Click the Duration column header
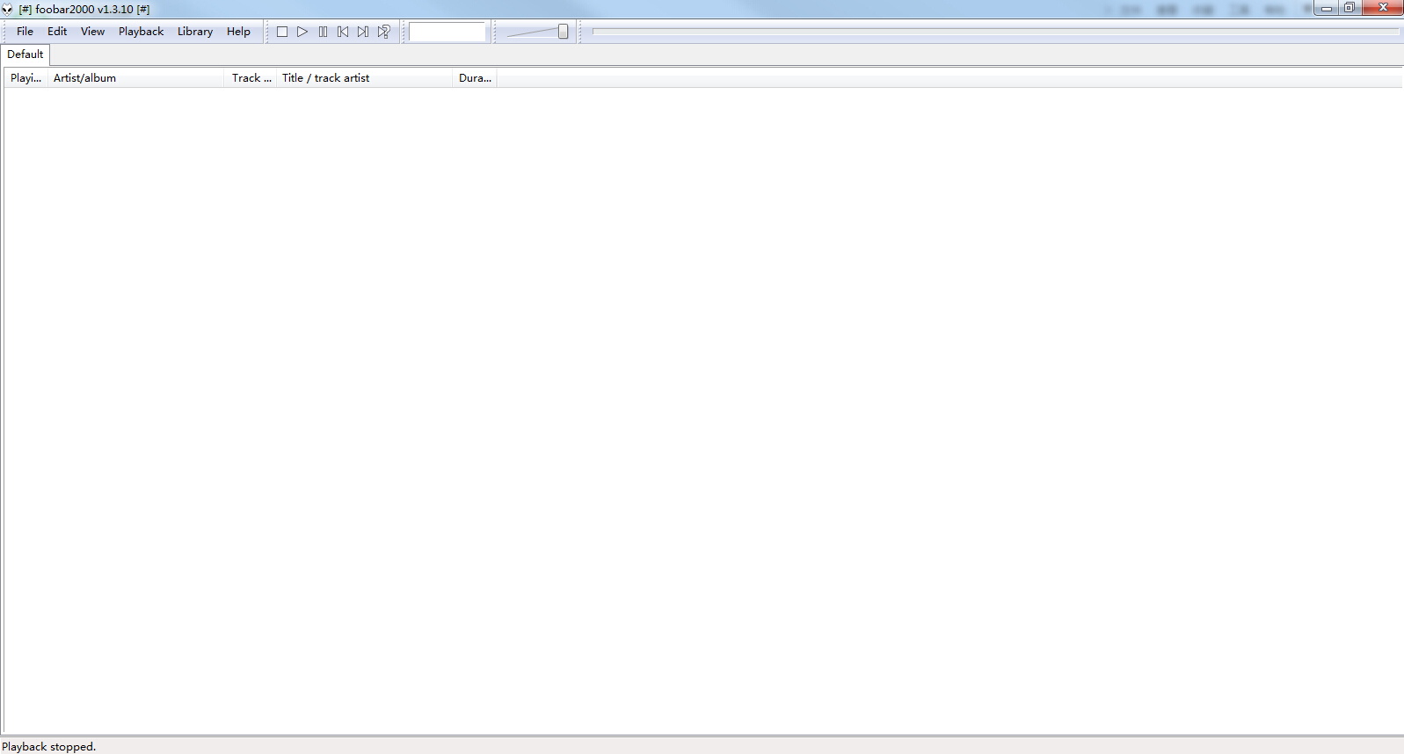 (x=475, y=78)
